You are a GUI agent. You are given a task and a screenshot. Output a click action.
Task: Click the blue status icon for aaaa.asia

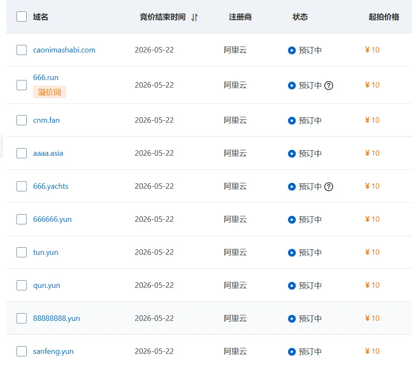pyautogui.click(x=292, y=154)
